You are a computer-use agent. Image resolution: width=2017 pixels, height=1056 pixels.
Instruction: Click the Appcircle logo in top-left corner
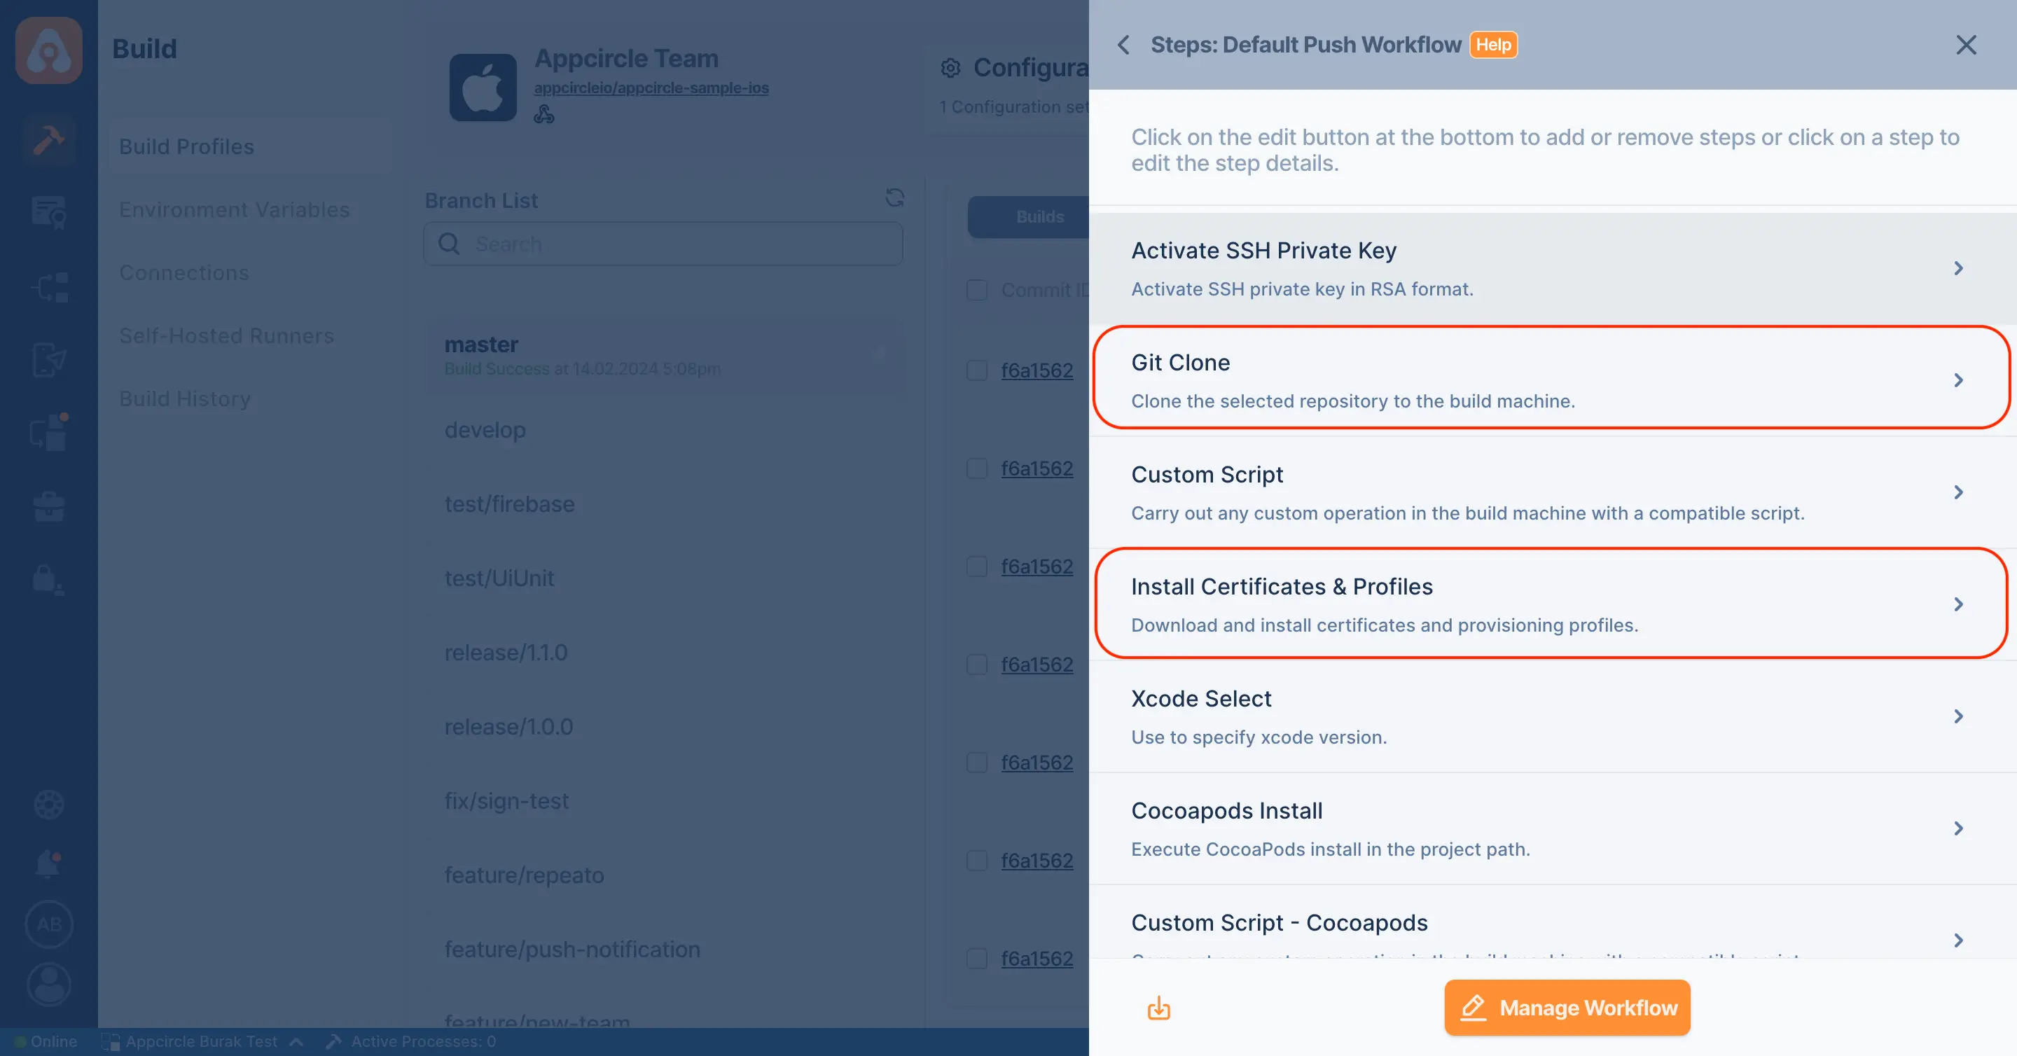click(48, 50)
